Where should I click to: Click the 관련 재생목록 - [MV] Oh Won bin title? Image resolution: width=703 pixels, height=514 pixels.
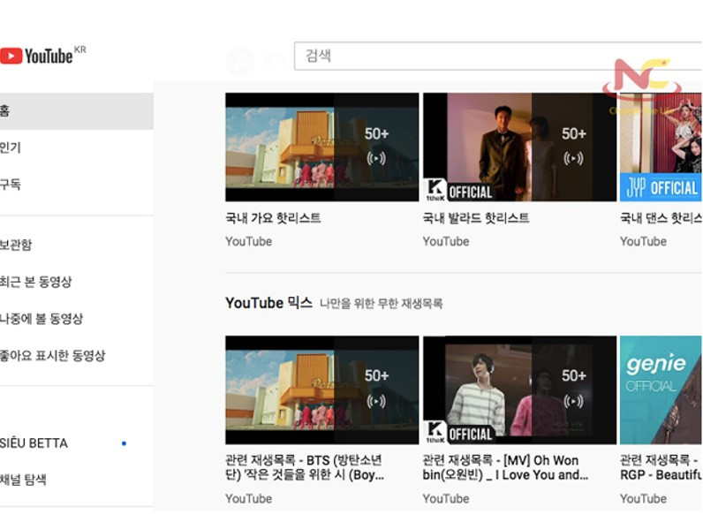506,468
